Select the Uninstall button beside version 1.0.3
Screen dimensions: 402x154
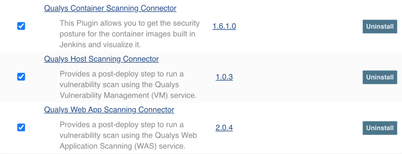380,77
